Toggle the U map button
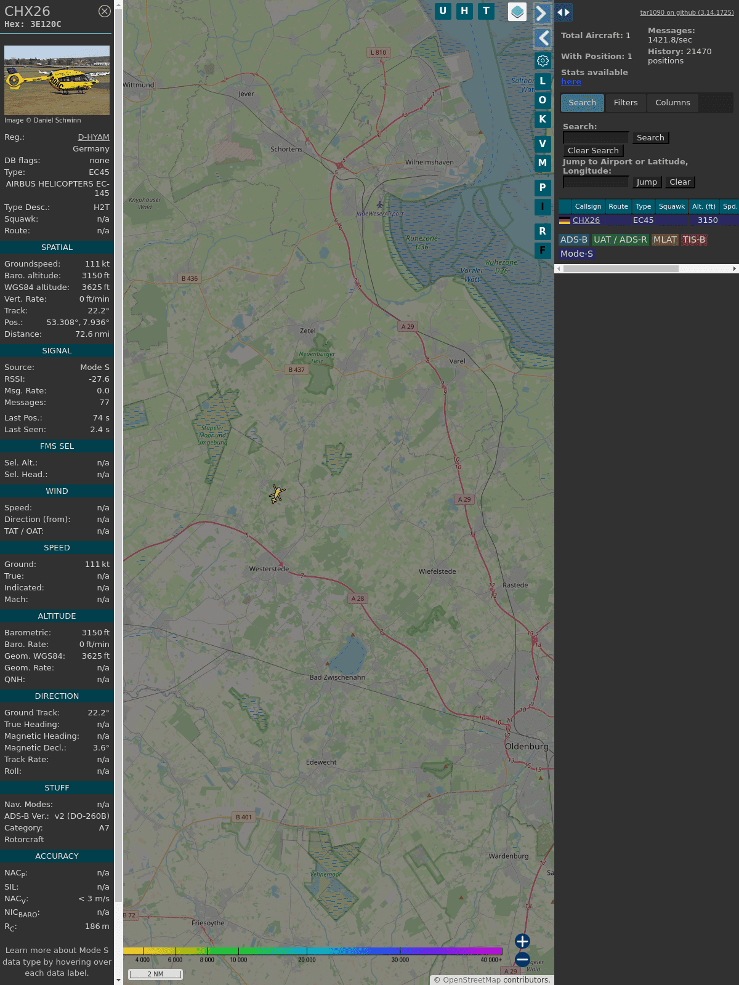739x985 pixels. coord(443,11)
